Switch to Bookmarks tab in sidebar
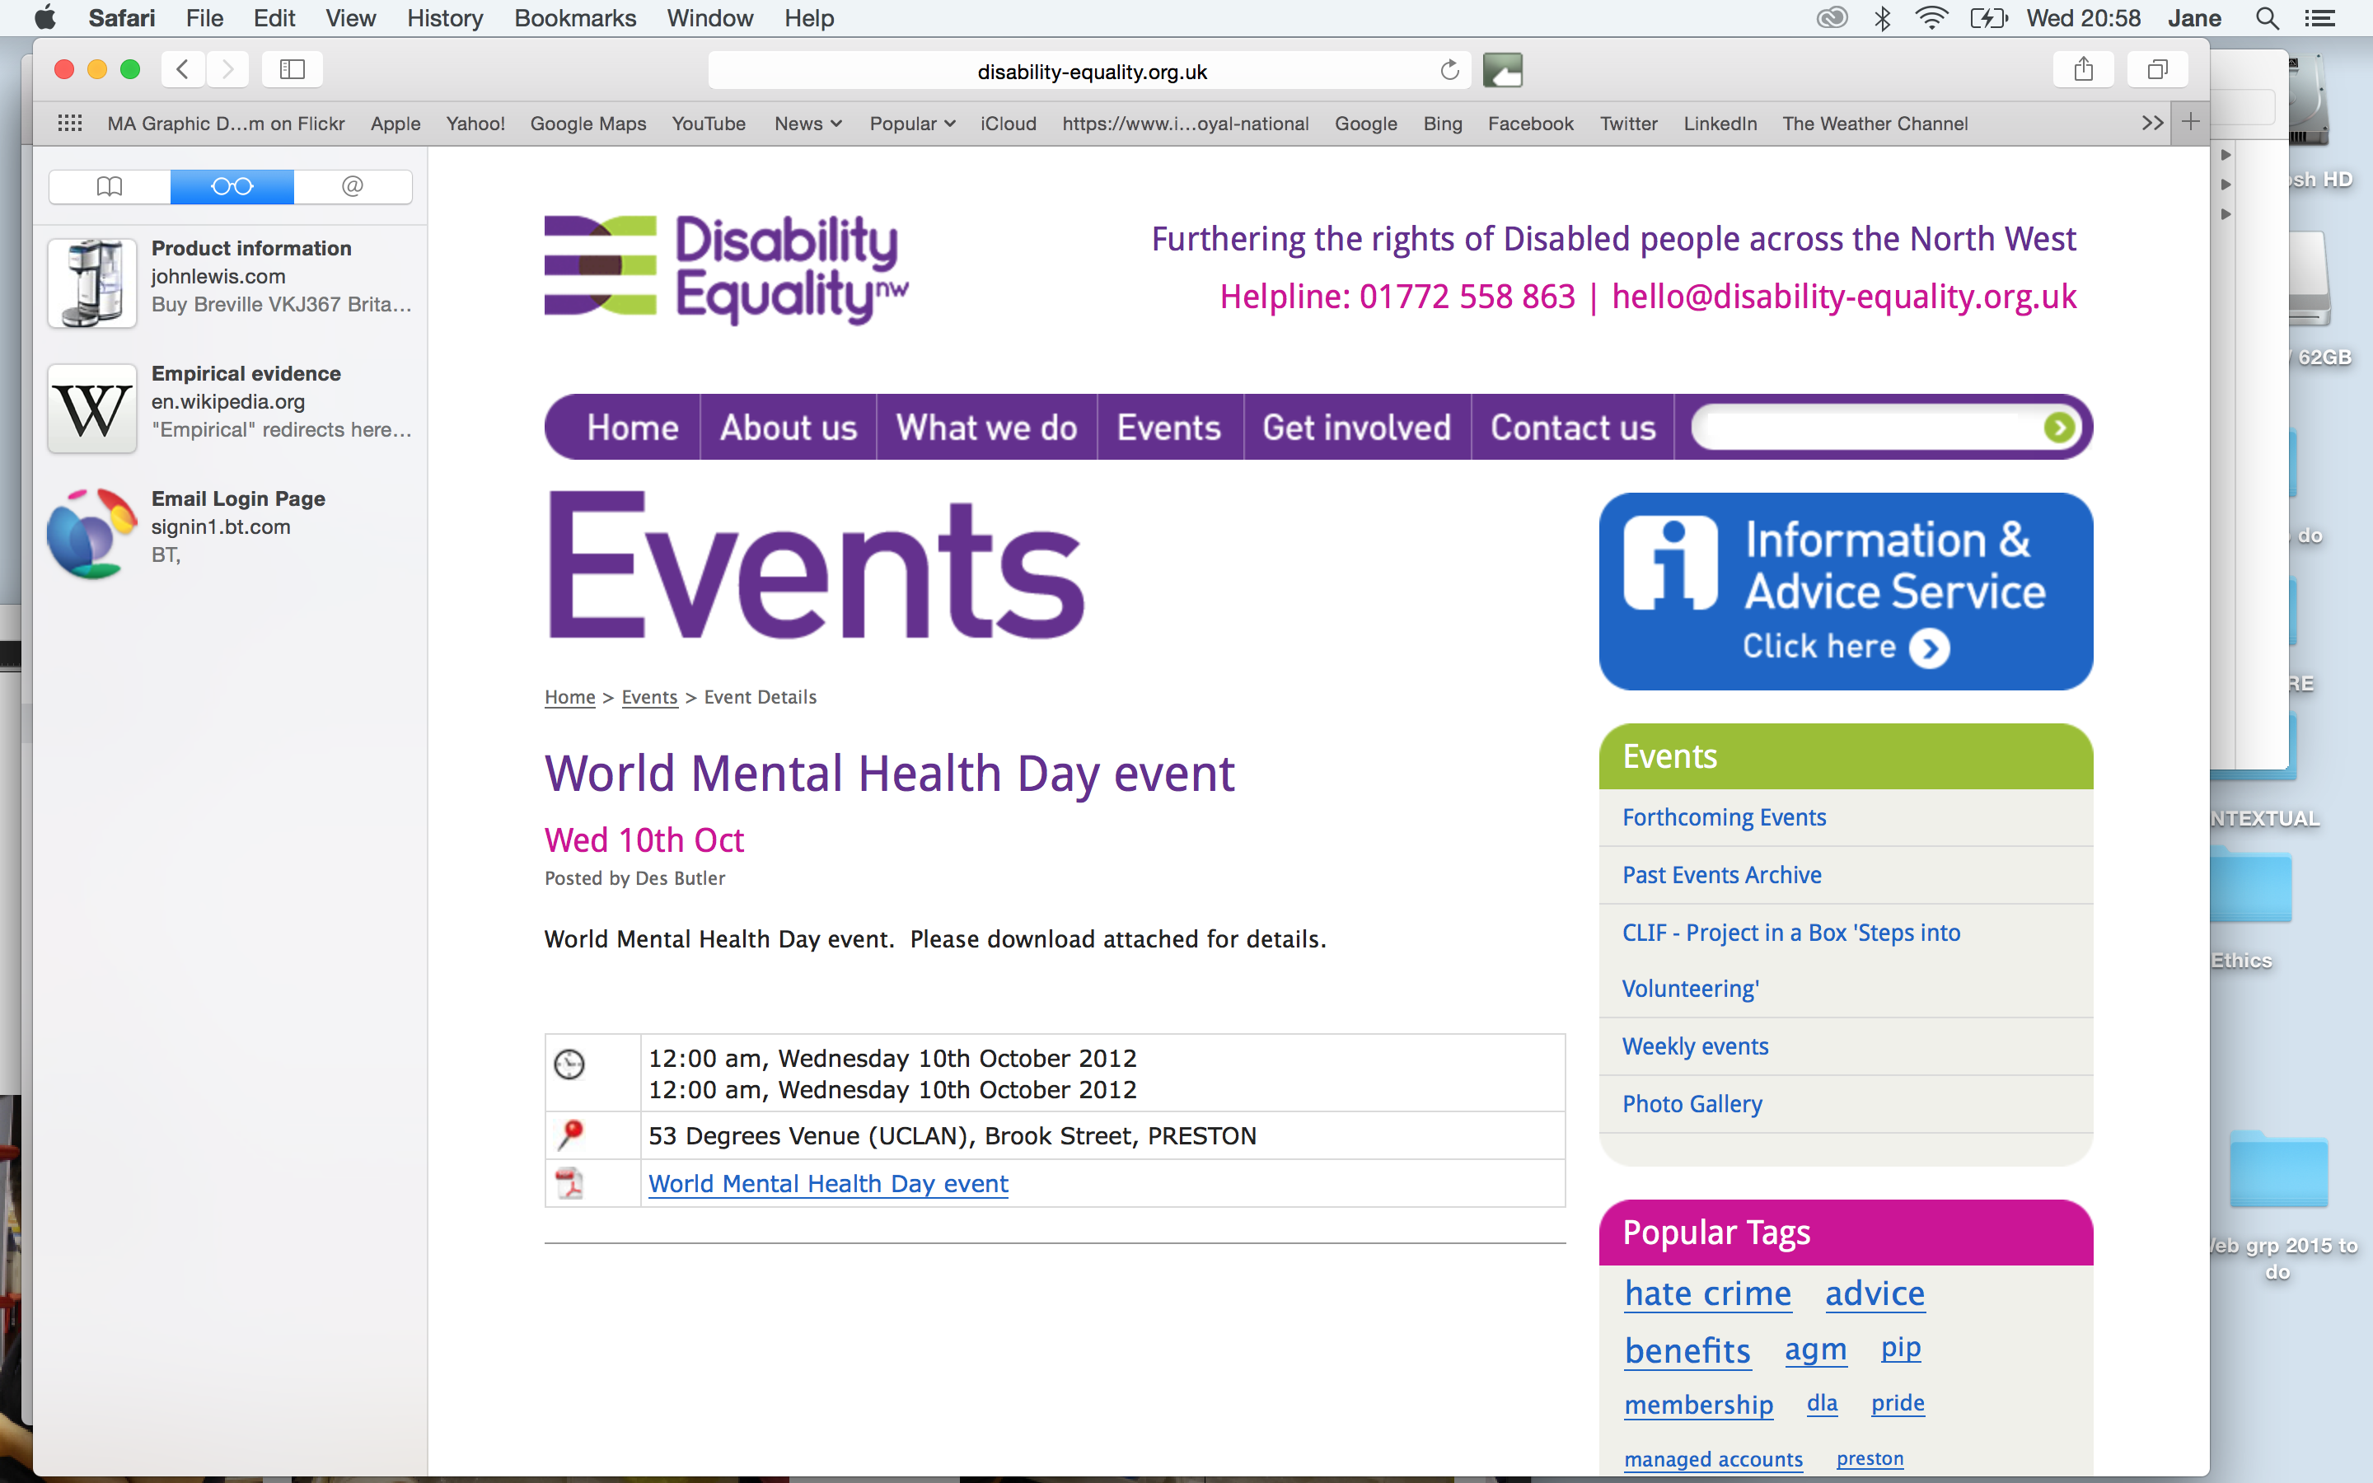Image resolution: width=2373 pixels, height=1483 pixels. pyautogui.click(x=110, y=186)
